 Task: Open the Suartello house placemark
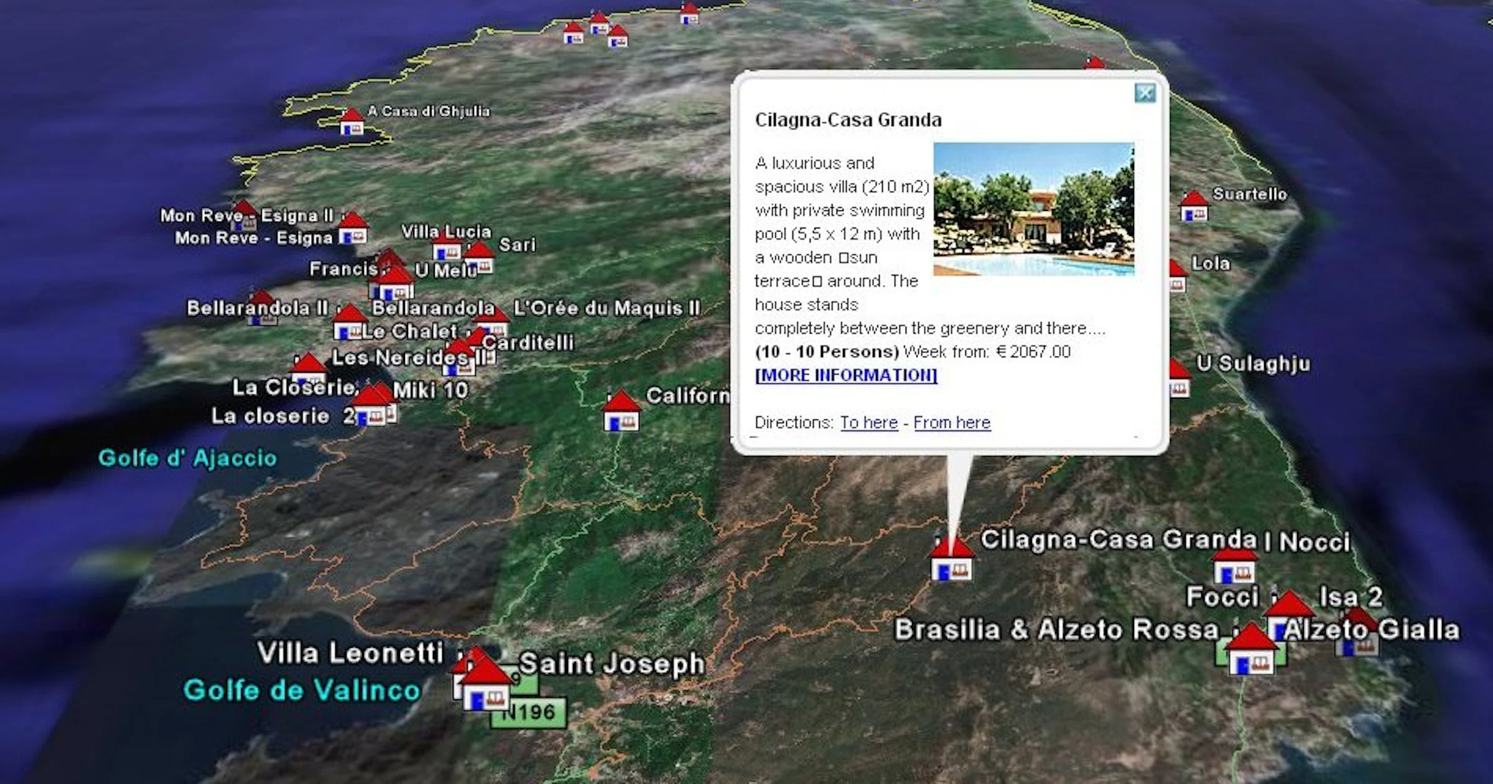[1194, 207]
